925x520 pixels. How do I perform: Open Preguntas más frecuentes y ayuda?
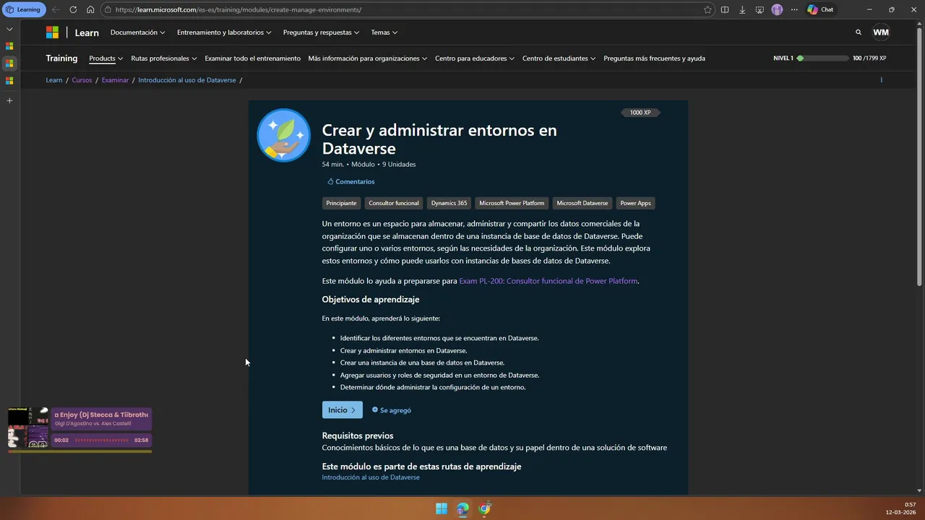(654, 58)
